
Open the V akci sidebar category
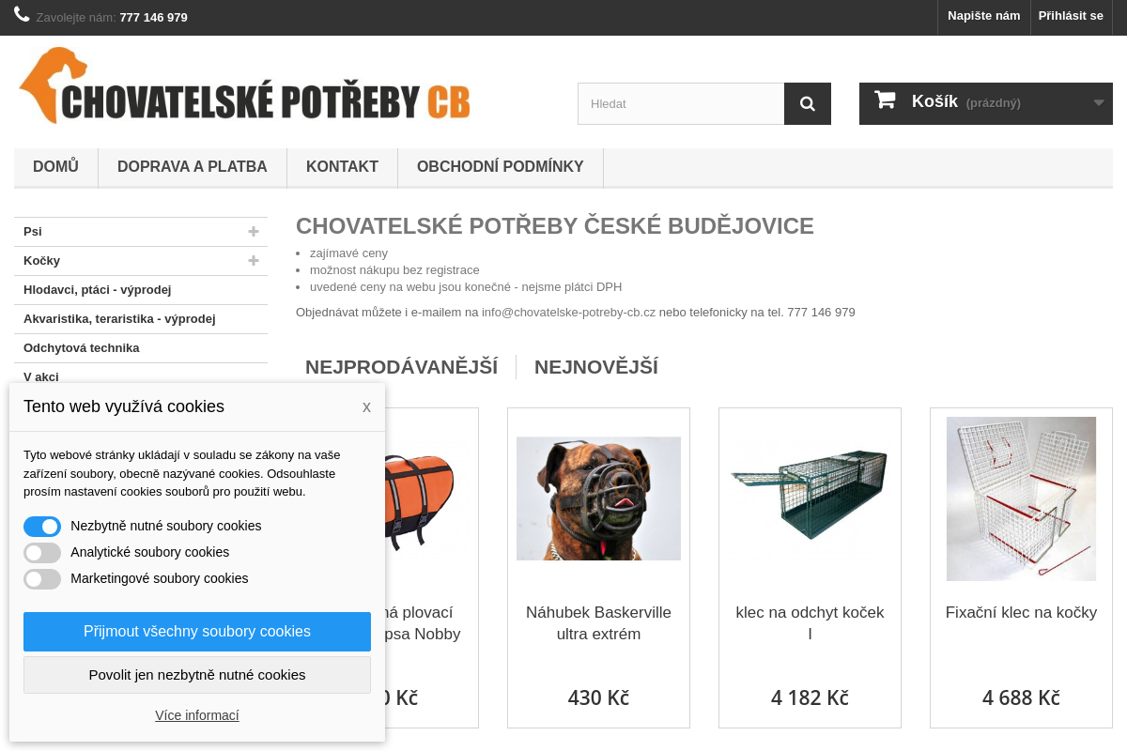pyautogui.click(x=40, y=376)
